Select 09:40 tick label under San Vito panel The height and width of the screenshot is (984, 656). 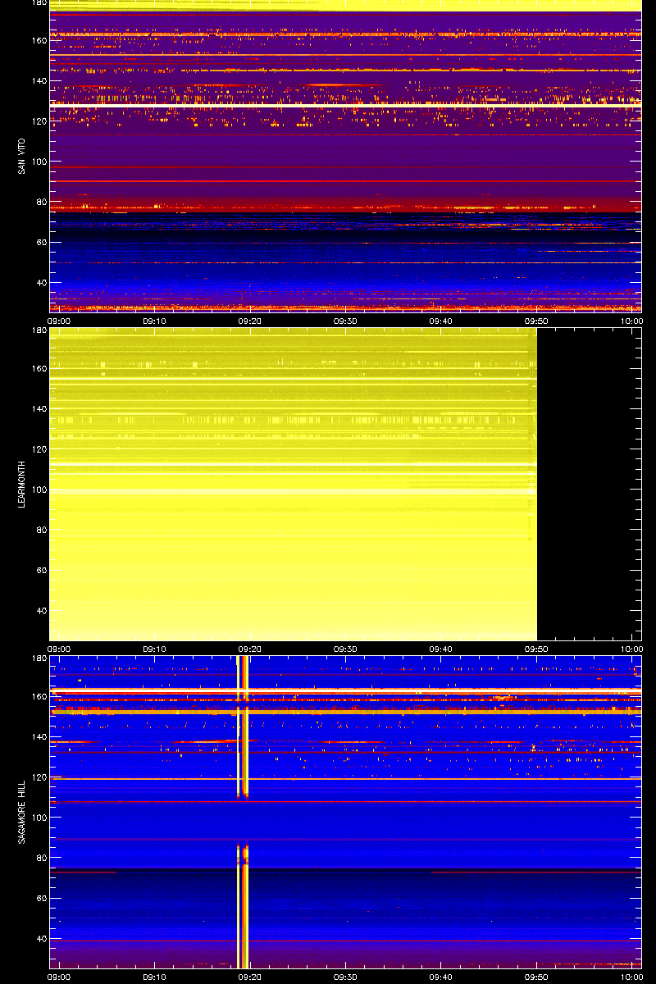point(441,321)
